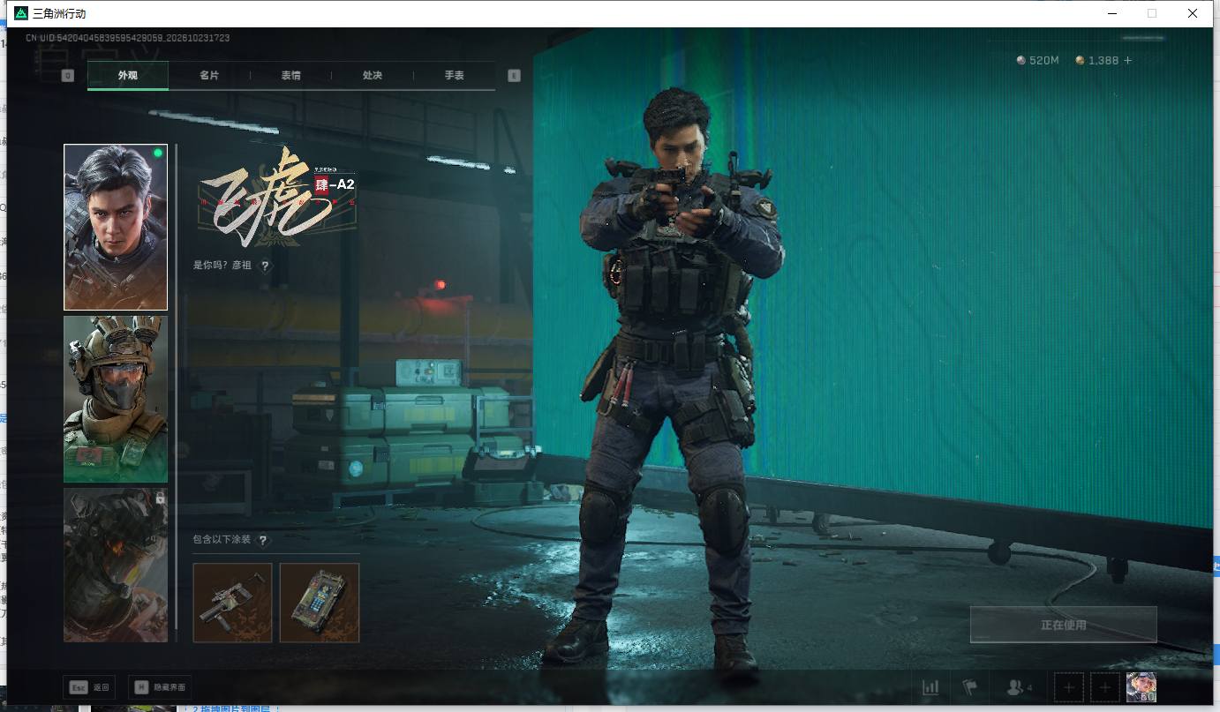
Task: Click the 三角洲行动 app icon in title bar
Action: click(21, 13)
